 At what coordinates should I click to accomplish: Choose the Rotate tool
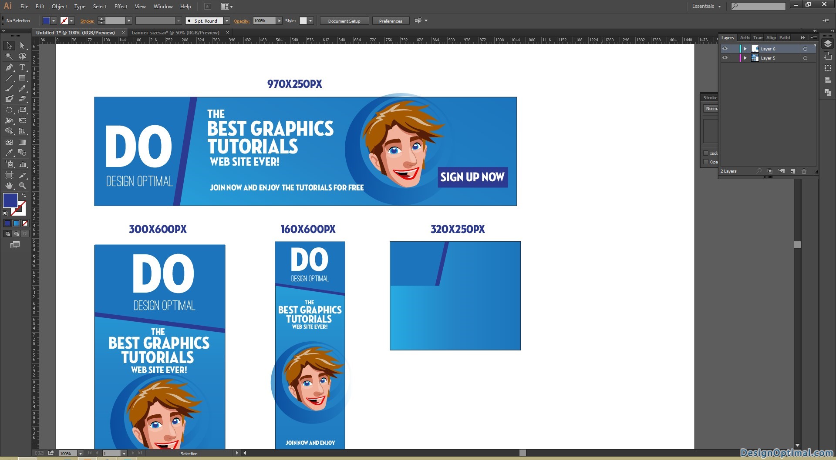click(x=9, y=110)
